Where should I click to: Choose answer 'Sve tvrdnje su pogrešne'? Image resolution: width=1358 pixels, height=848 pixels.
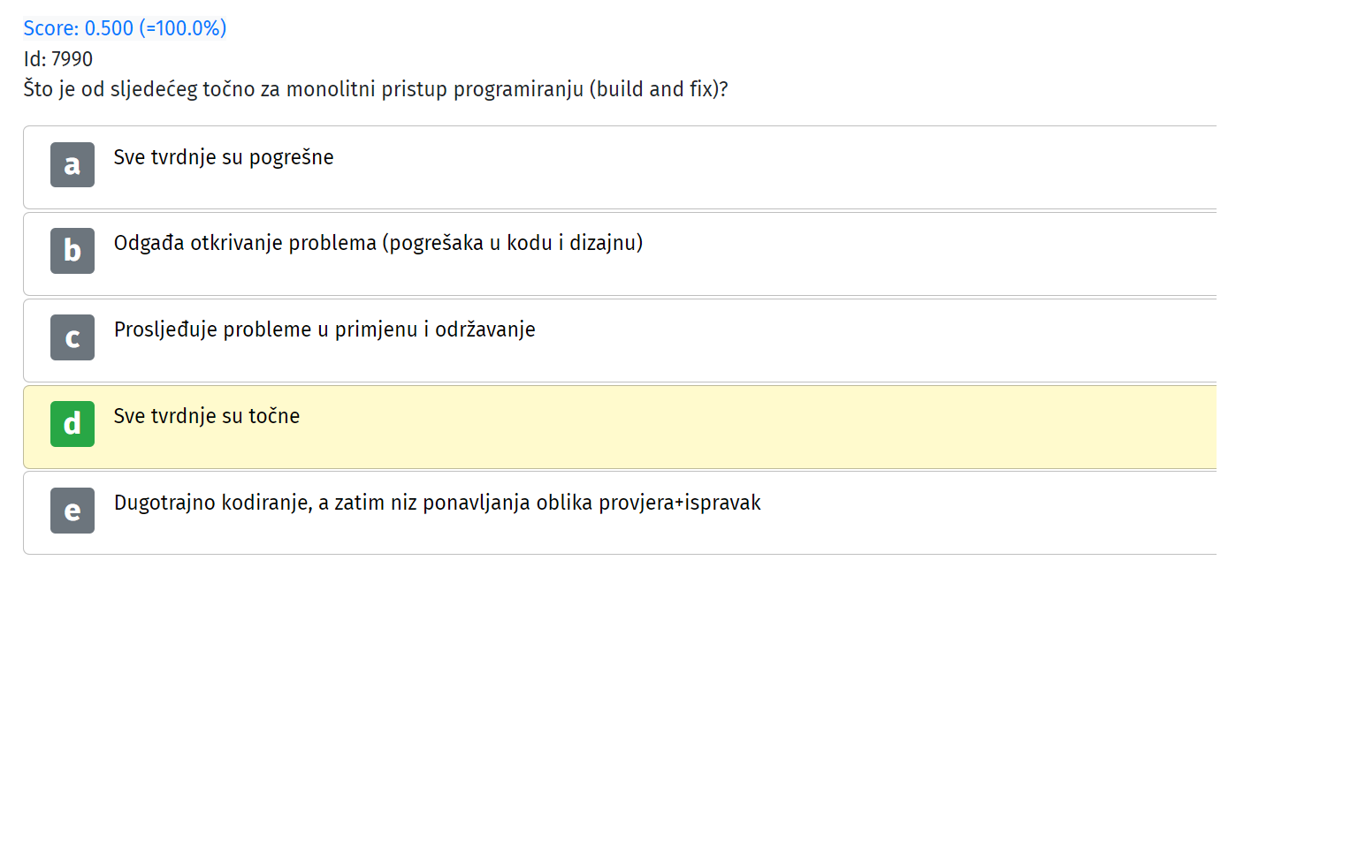(x=224, y=157)
